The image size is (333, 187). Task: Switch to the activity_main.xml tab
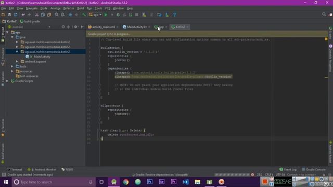[103, 27]
